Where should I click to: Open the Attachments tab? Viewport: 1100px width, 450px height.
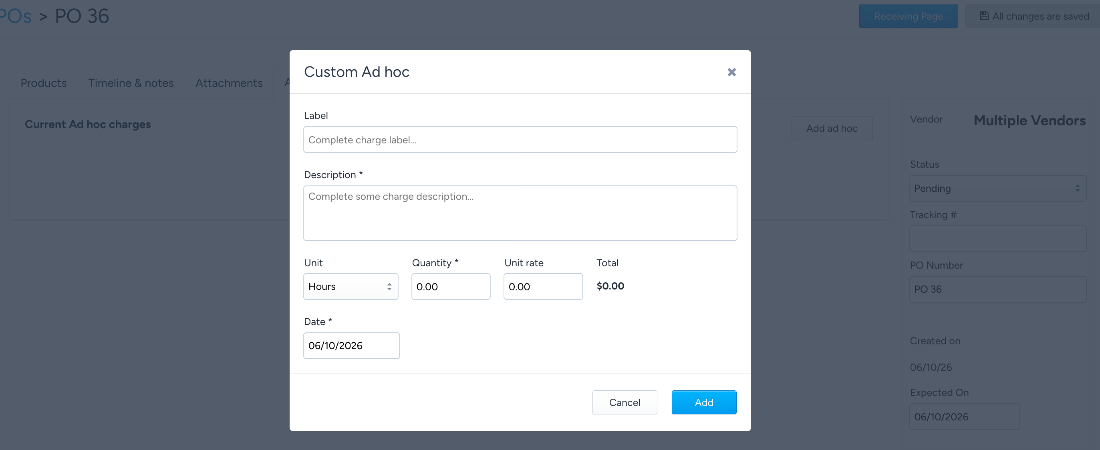[229, 83]
